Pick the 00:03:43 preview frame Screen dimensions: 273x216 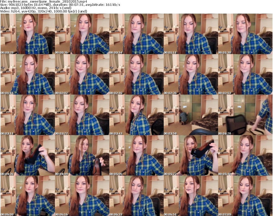tap(136, 115)
